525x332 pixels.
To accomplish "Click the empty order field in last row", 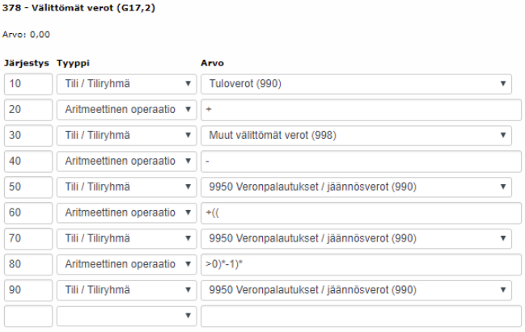I will tap(28, 316).
